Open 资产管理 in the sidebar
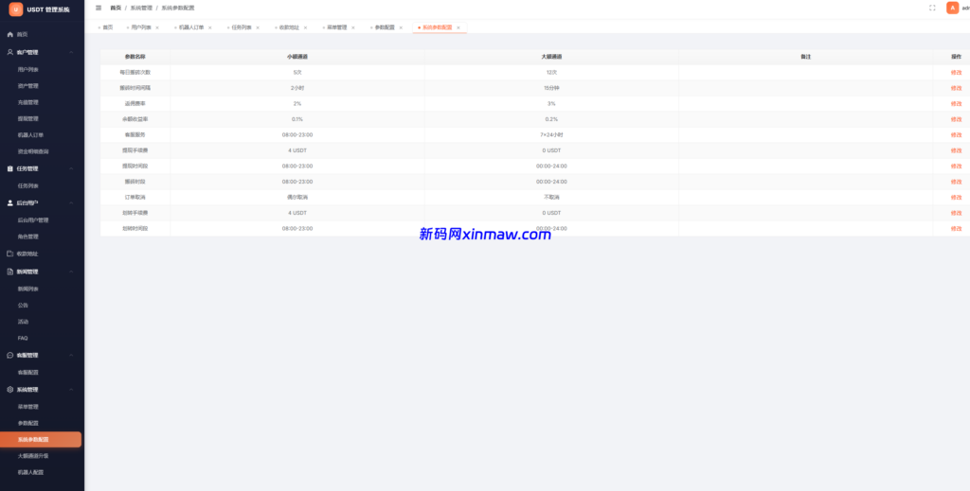970x491 pixels. [x=27, y=86]
